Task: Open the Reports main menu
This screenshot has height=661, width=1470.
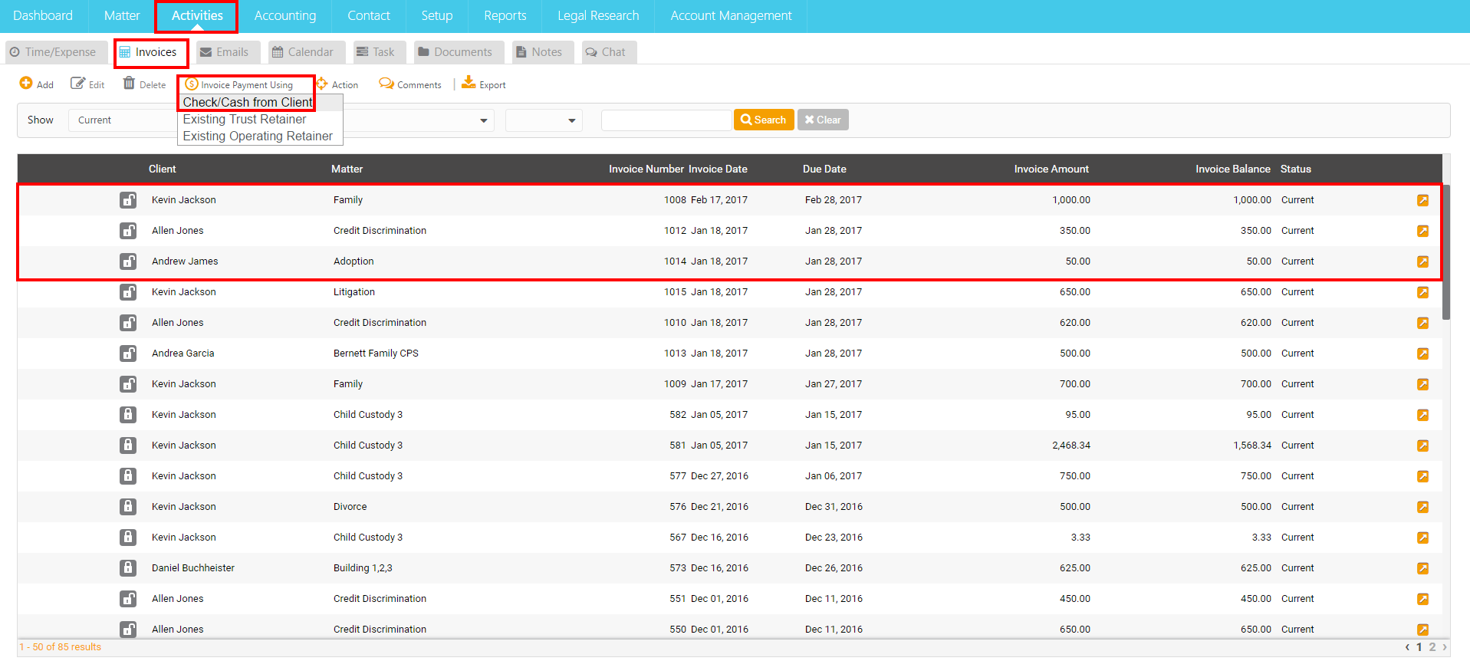Action: [x=505, y=15]
